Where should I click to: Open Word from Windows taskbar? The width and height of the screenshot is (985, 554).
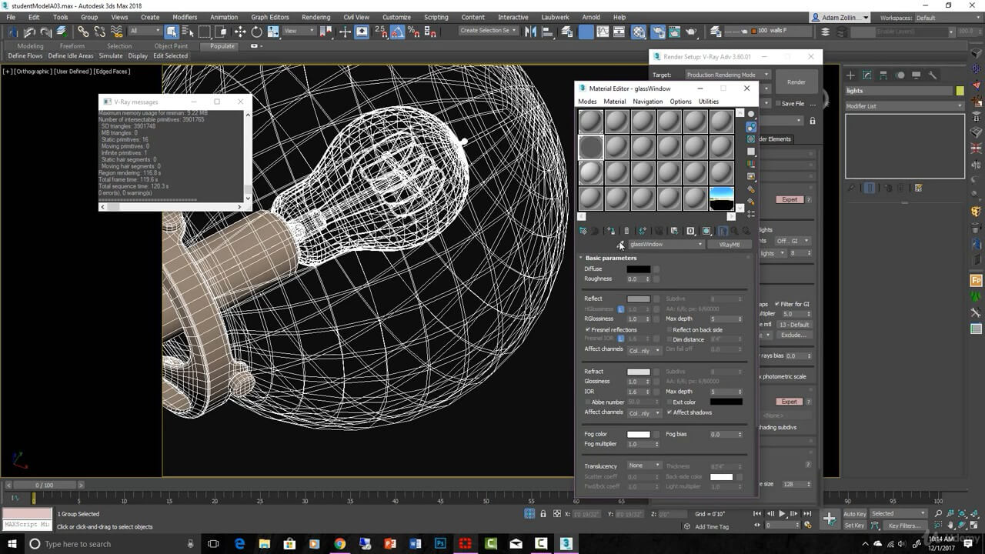[x=416, y=544]
